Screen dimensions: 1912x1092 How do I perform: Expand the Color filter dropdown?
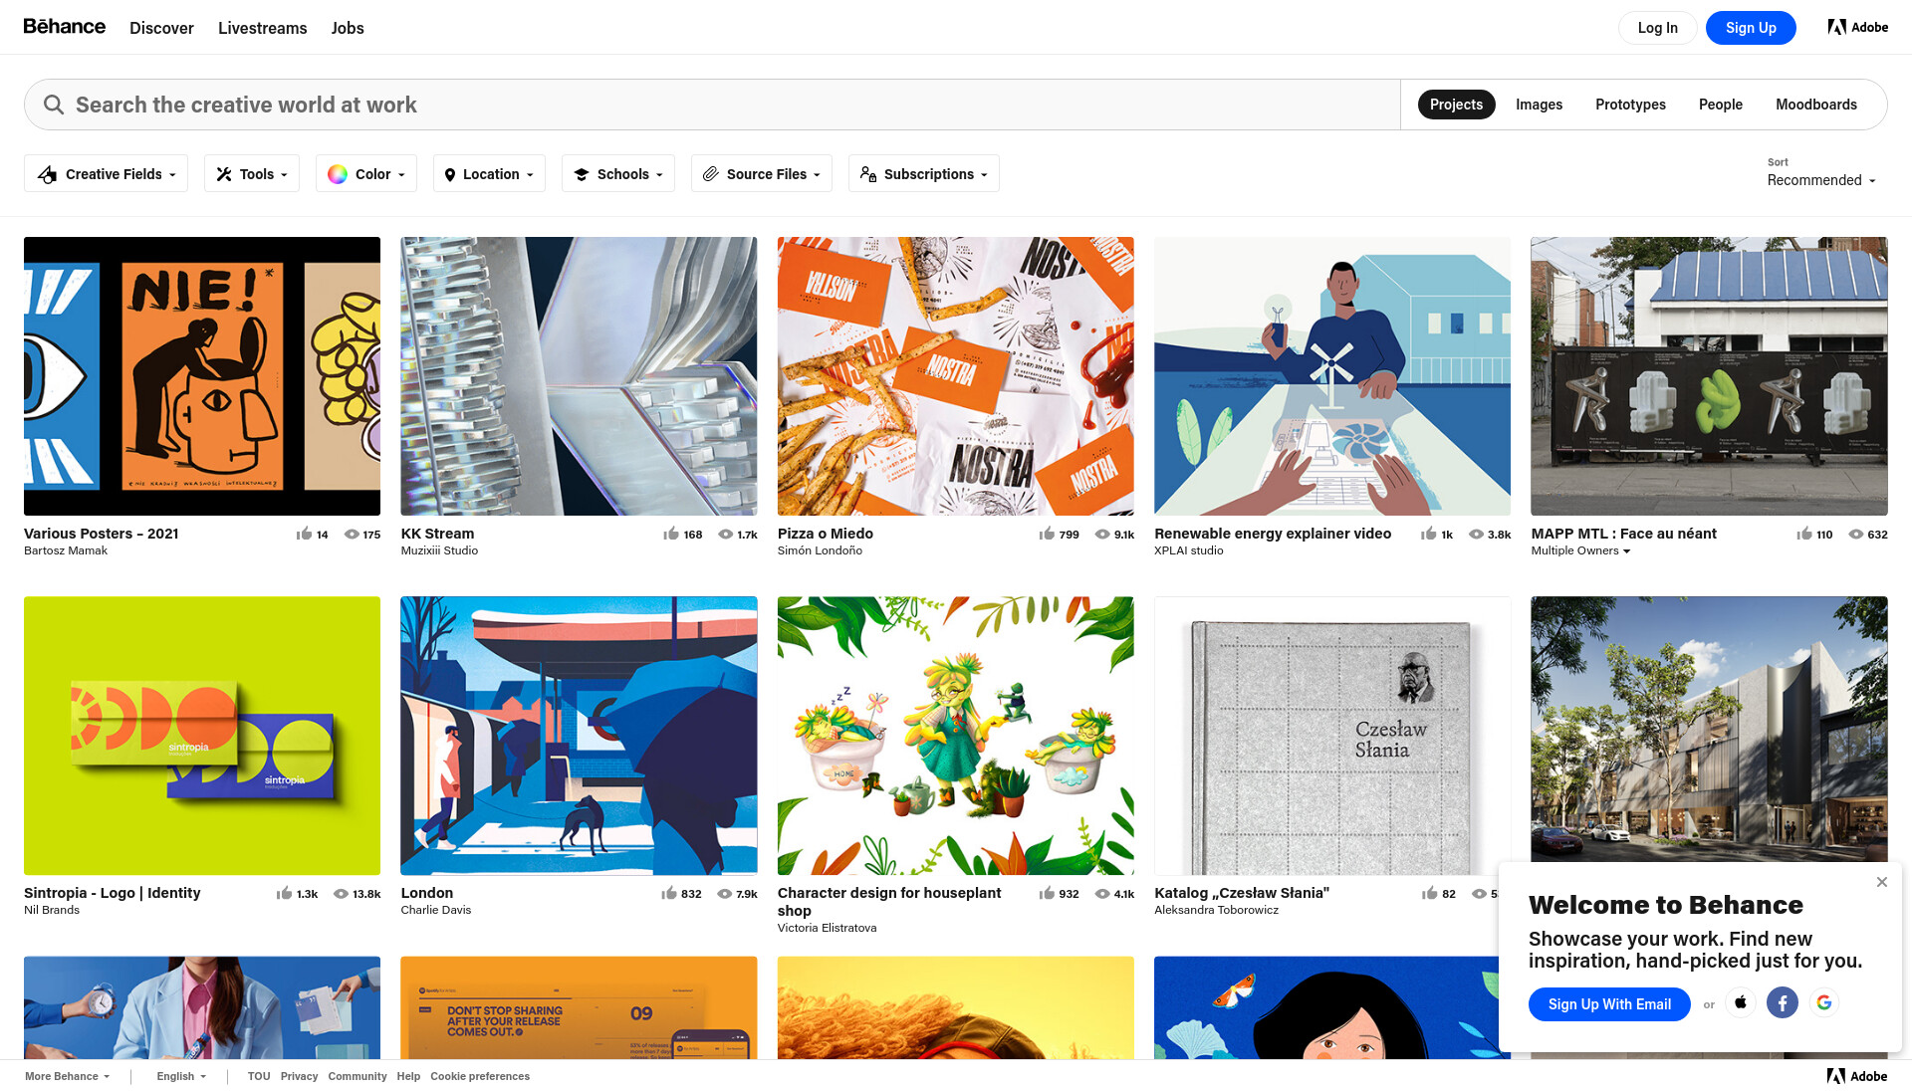[x=366, y=174]
